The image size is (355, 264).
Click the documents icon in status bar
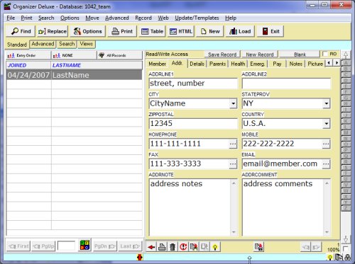[x=339, y=257]
